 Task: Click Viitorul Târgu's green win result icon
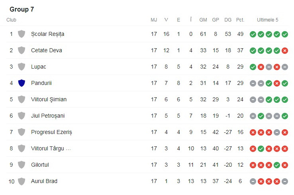[x=261, y=149]
